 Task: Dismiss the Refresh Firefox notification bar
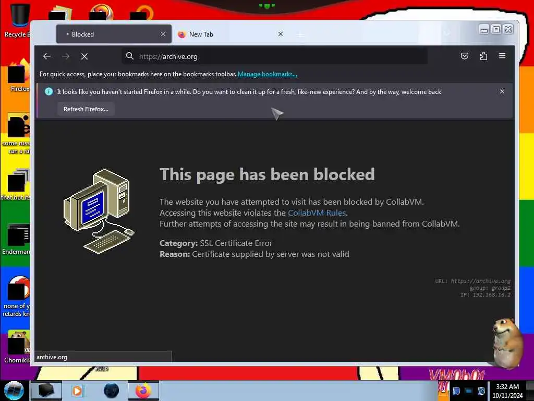[x=502, y=91]
